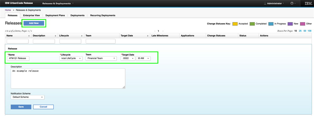Click the Administrator user avatar icon

click(x=265, y=3)
